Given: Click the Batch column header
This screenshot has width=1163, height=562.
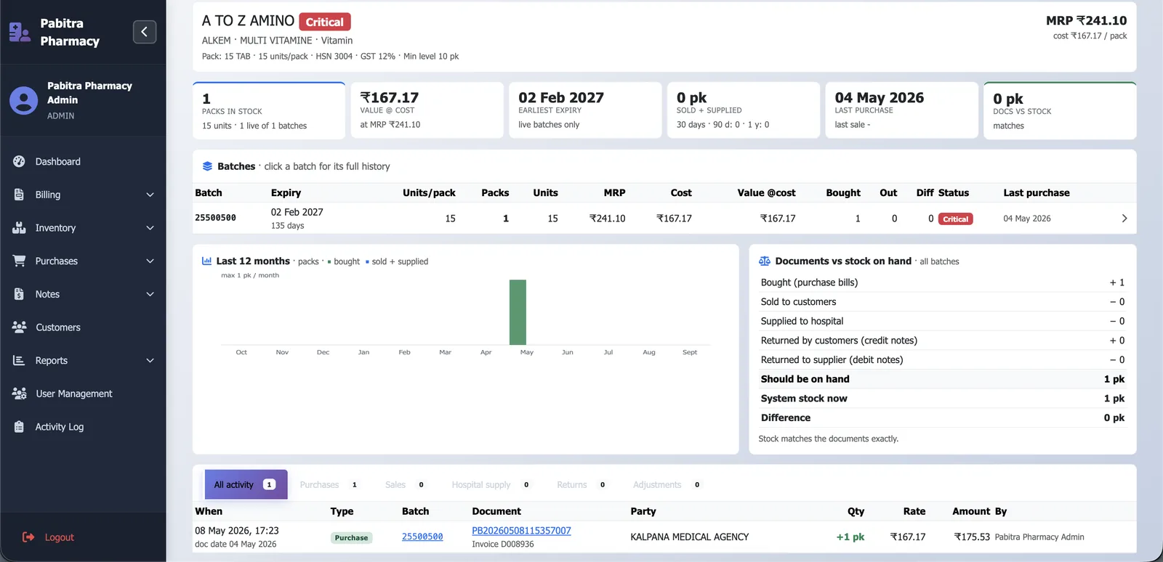Looking at the screenshot, I should coord(209,192).
